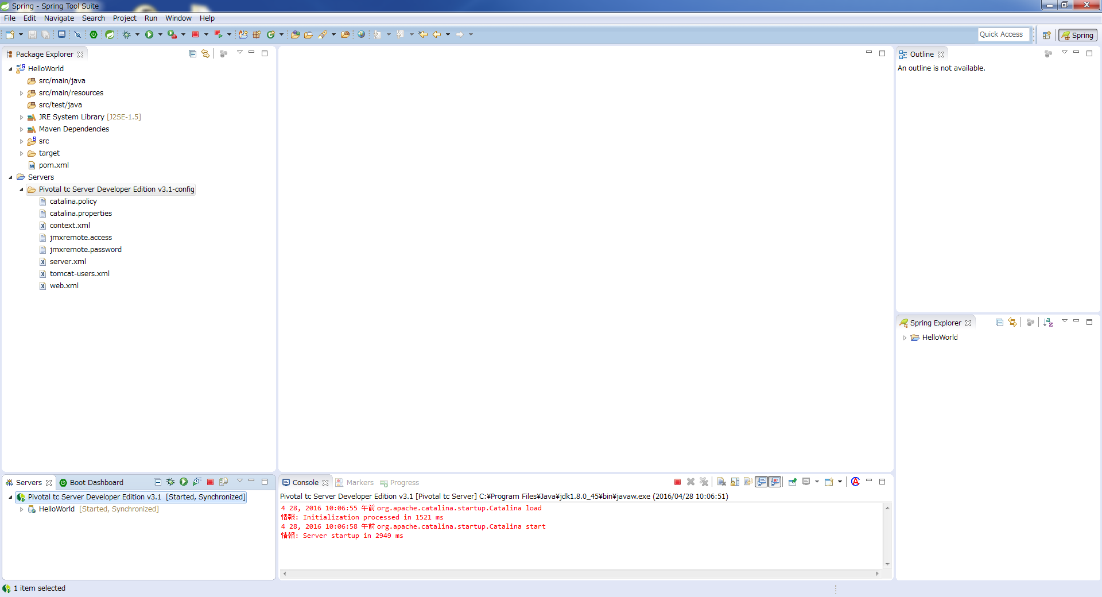Switch to the Spring perspective button
The height and width of the screenshot is (597, 1102).
tap(1078, 35)
